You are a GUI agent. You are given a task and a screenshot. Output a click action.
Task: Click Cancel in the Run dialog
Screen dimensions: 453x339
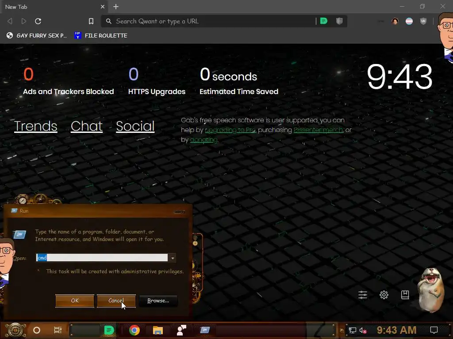point(116,301)
